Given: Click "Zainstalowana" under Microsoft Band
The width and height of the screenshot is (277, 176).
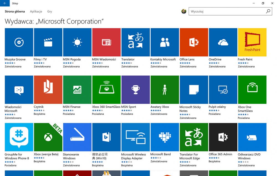Looking at the screenshot, I should (159, 161).
